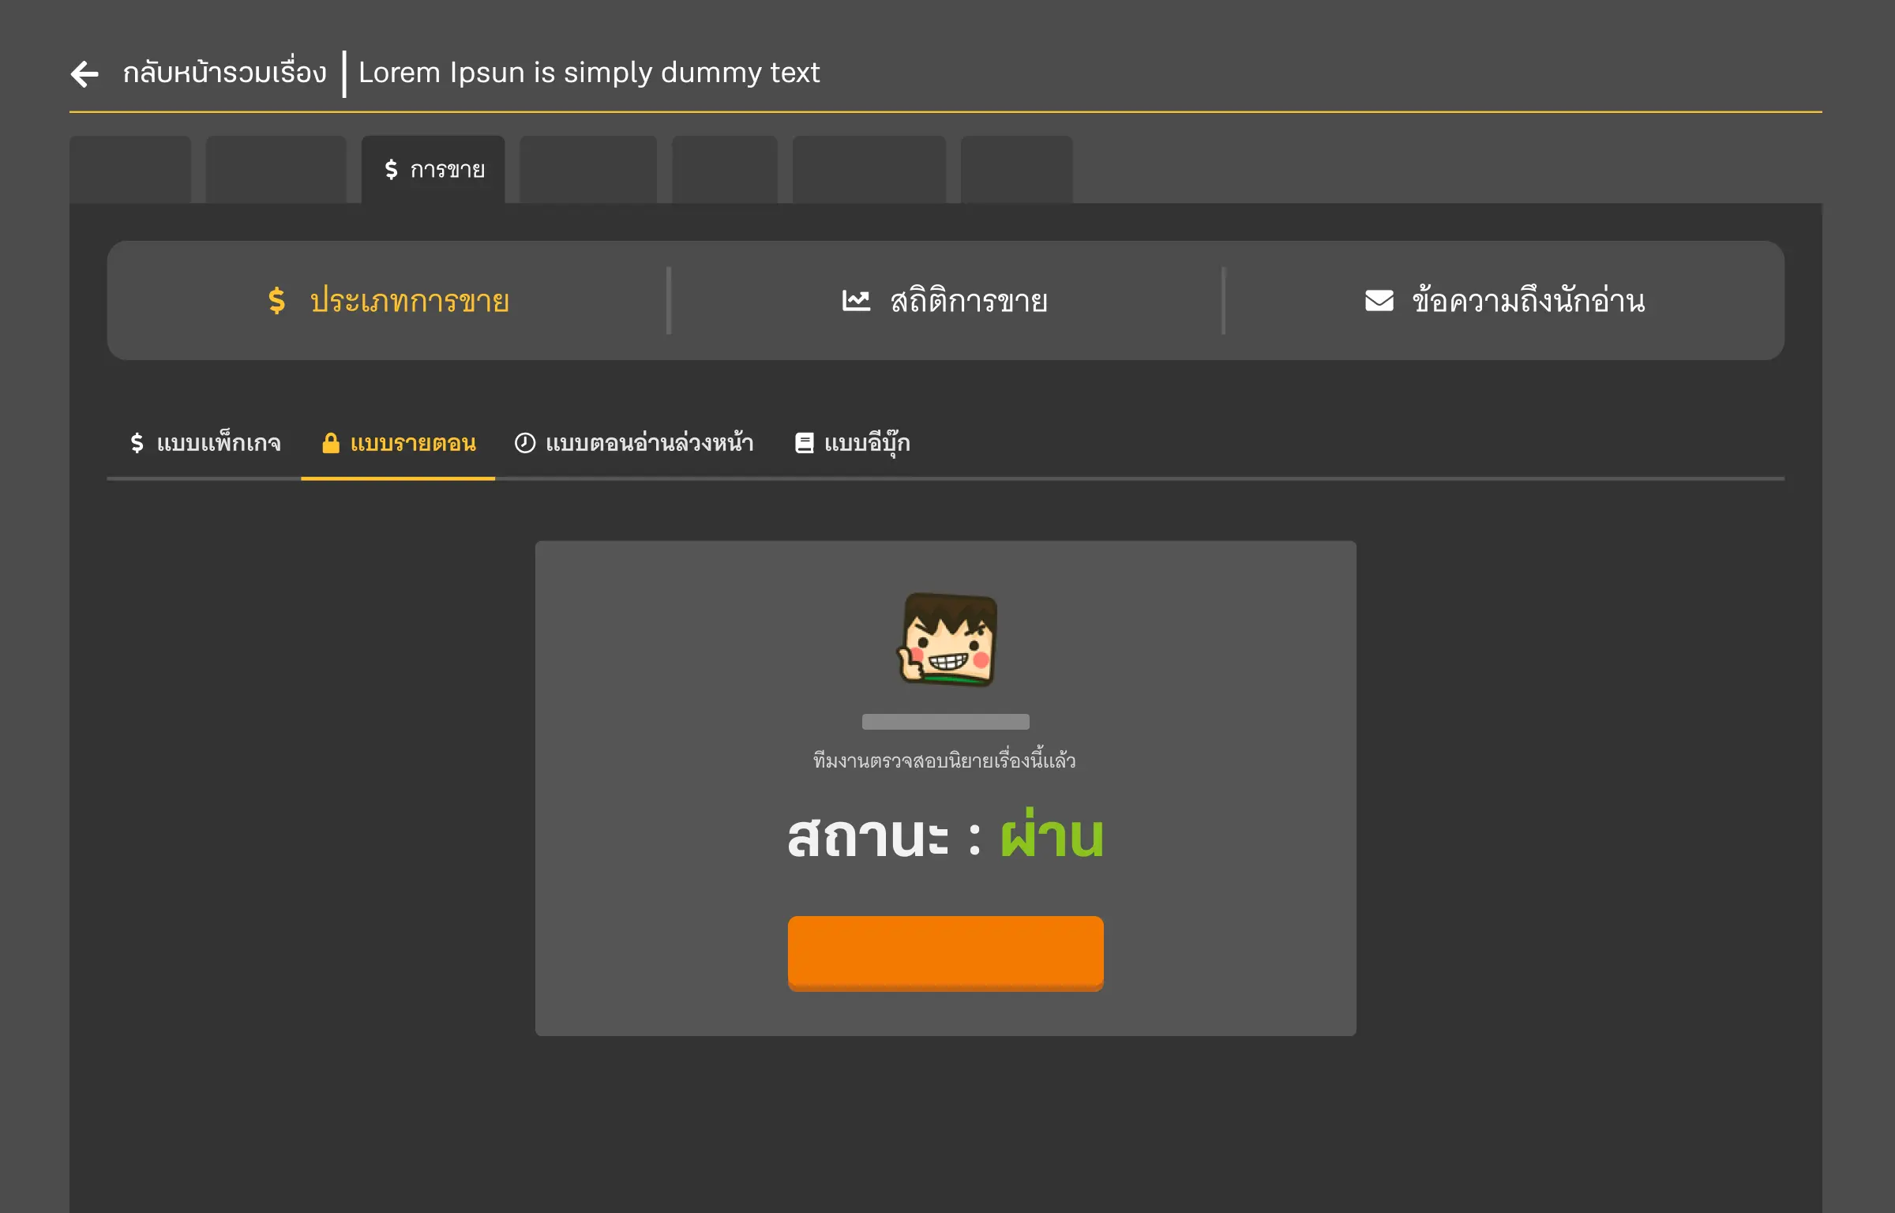Click the envelope icon beside ข้อความถึงนักอ่าน
This screenshot has height=1213, width=1895.
[x=1379, y=301]
